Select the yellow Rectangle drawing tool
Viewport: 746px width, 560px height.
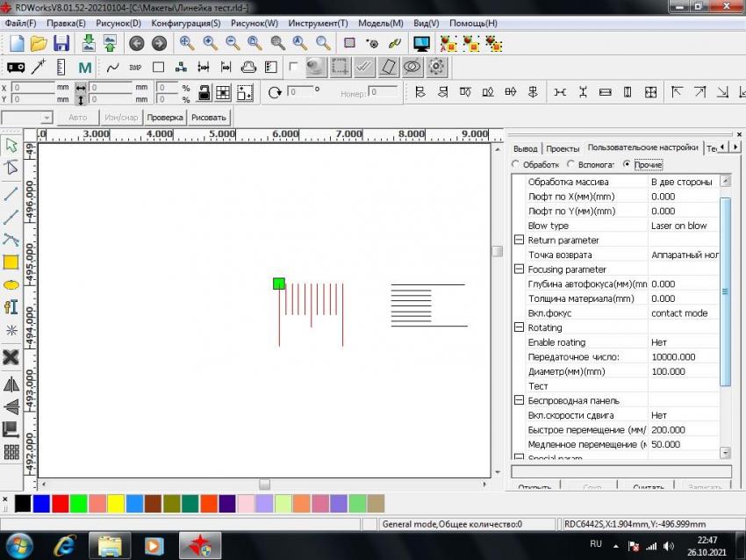11,262
